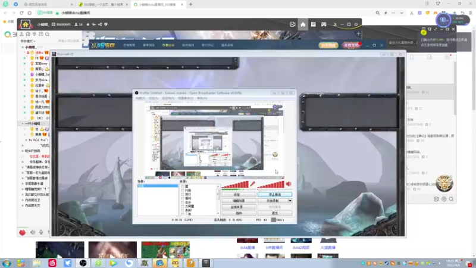
Task: Click the OBS sources list scrollbar
Action: [218, 200]
